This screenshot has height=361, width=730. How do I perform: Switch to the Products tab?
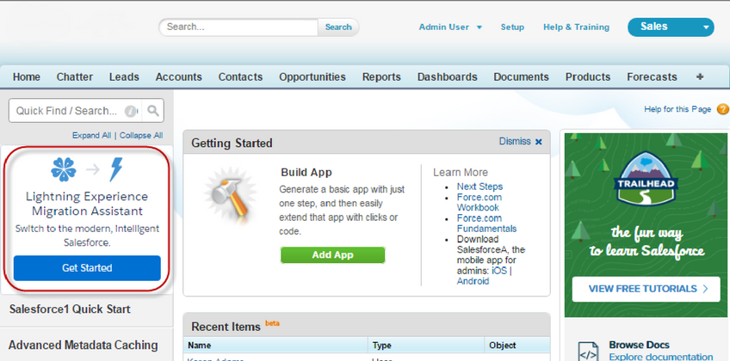[x=588, y=77]
